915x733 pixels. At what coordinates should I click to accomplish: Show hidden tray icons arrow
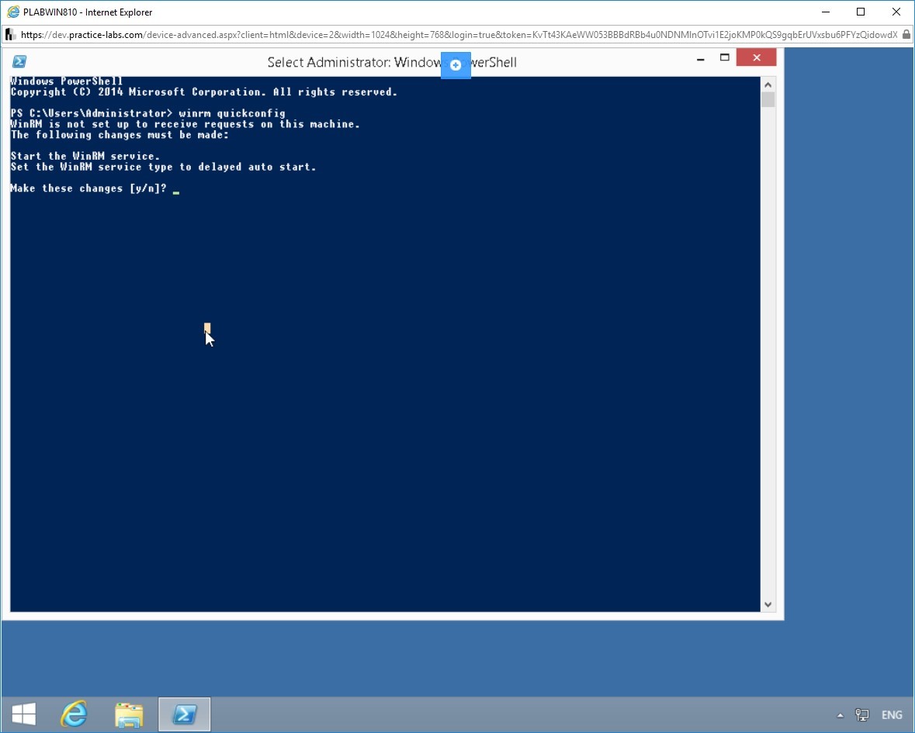[x=840, y=715]
